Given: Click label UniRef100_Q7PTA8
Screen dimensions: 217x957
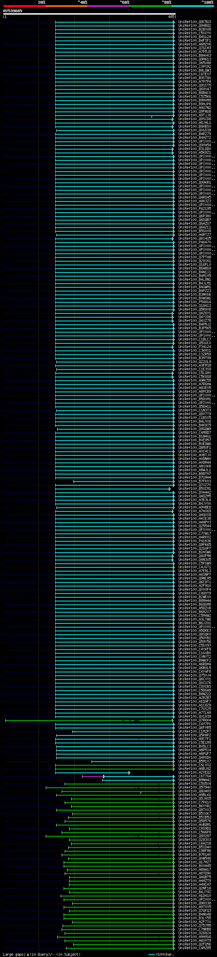Looking at the screenshot, I should tap(195, 257).
